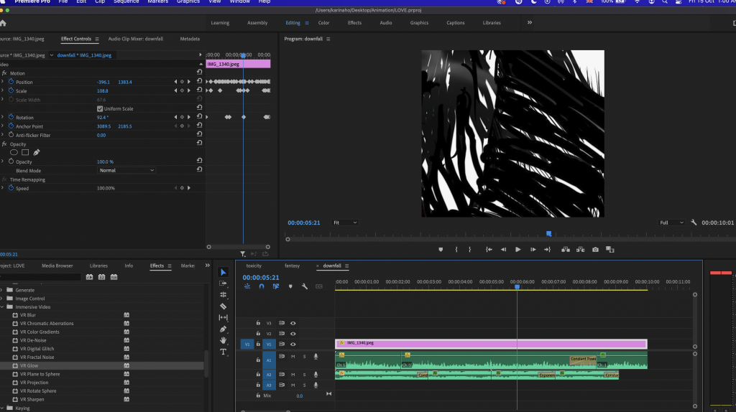The height and width of the screenshot is (412, 736).
Task: Pick the Pen tool in timeline toolbar
Action: point(223,329)
